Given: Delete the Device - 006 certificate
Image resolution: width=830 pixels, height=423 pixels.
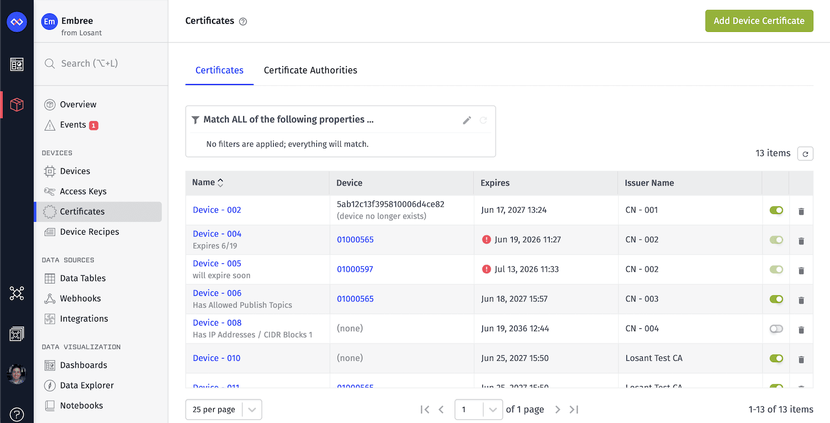Looking at the screenshot, I should (801, 300).
